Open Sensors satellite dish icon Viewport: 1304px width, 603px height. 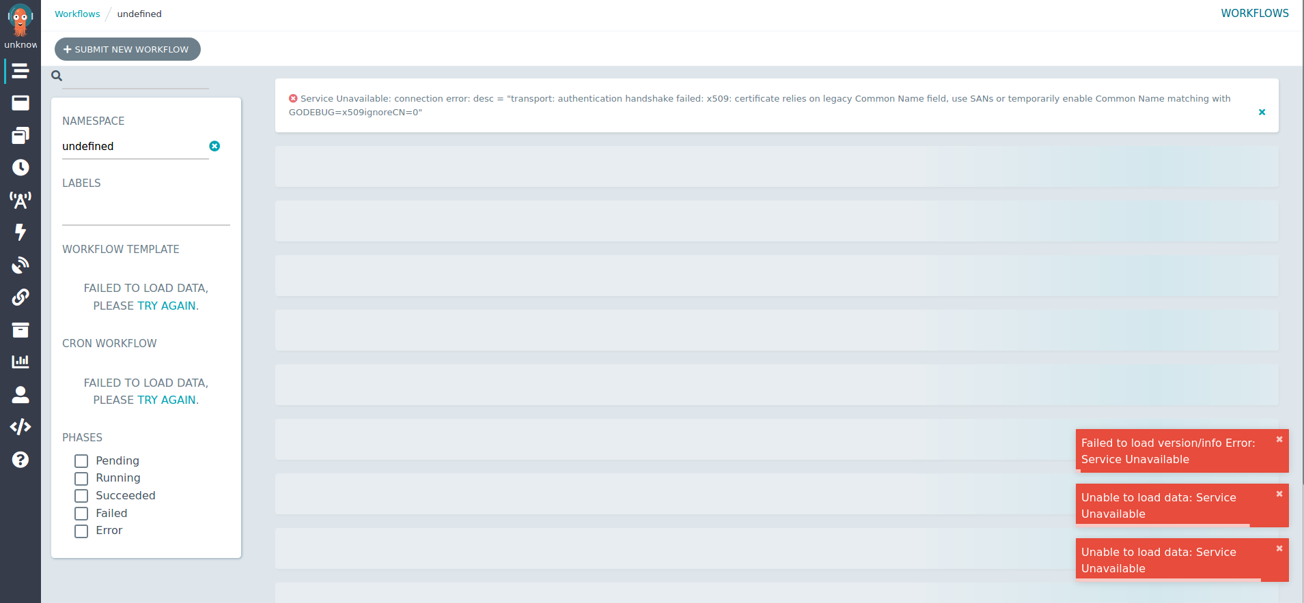tap(20, 265)
